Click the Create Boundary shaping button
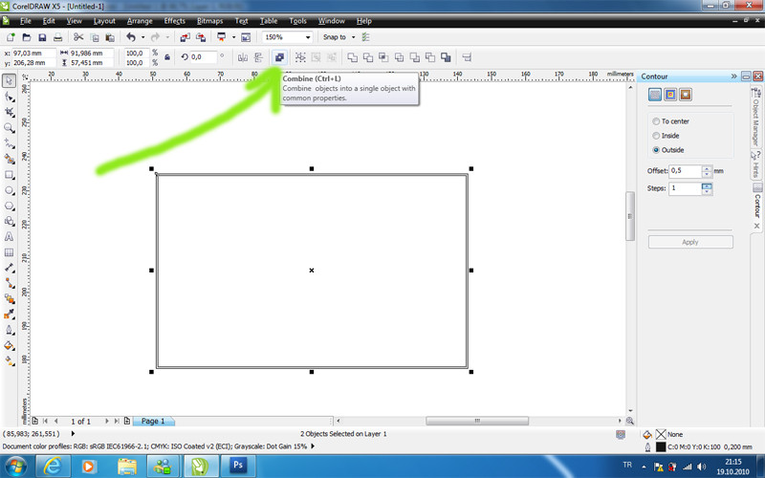 click(x=446, y=57)
